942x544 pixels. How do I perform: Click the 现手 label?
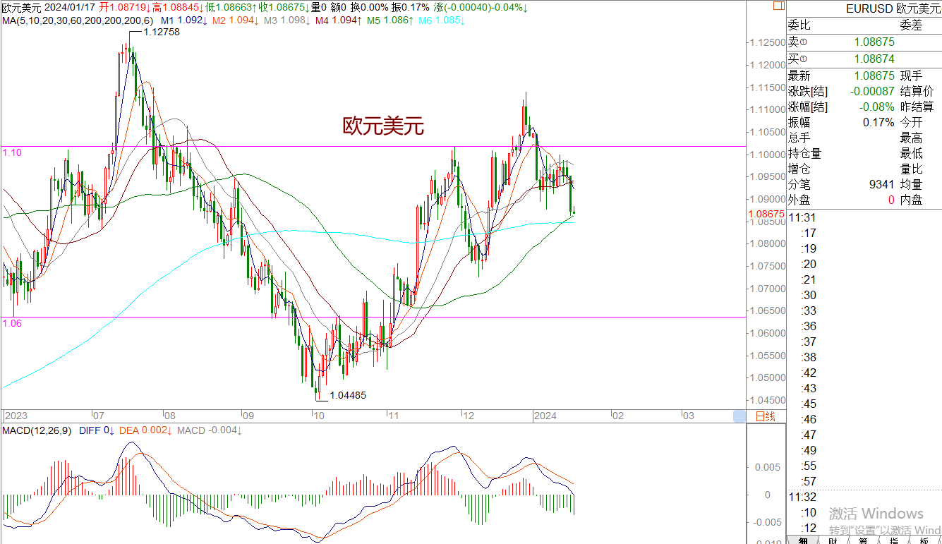click(x=912, y=75)
